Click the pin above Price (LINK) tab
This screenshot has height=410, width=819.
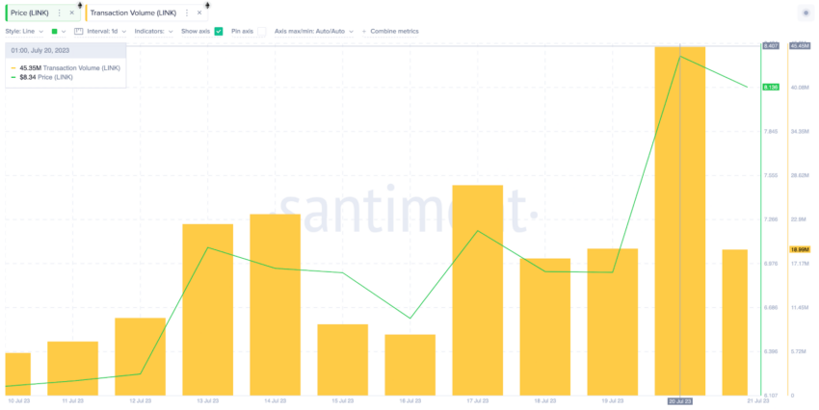[x=80, y=5]
